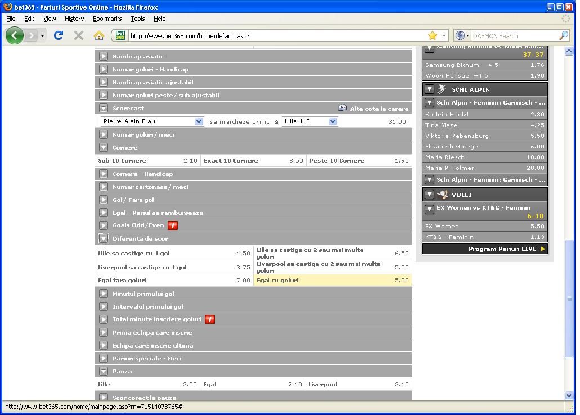Image resolution: width=580 pixels, height=415 pixels.
Task: Expand Egal - Pariul se ramburseaza
Action: tap(104, 213)
